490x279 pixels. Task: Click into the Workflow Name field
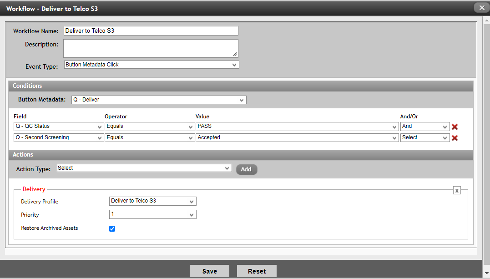pos(151,31)
